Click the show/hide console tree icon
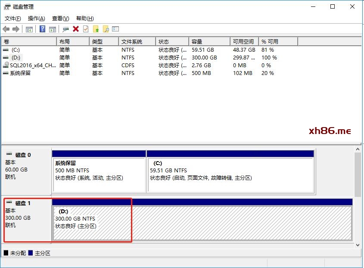This screenshot has width=364, height=268. 29,29
